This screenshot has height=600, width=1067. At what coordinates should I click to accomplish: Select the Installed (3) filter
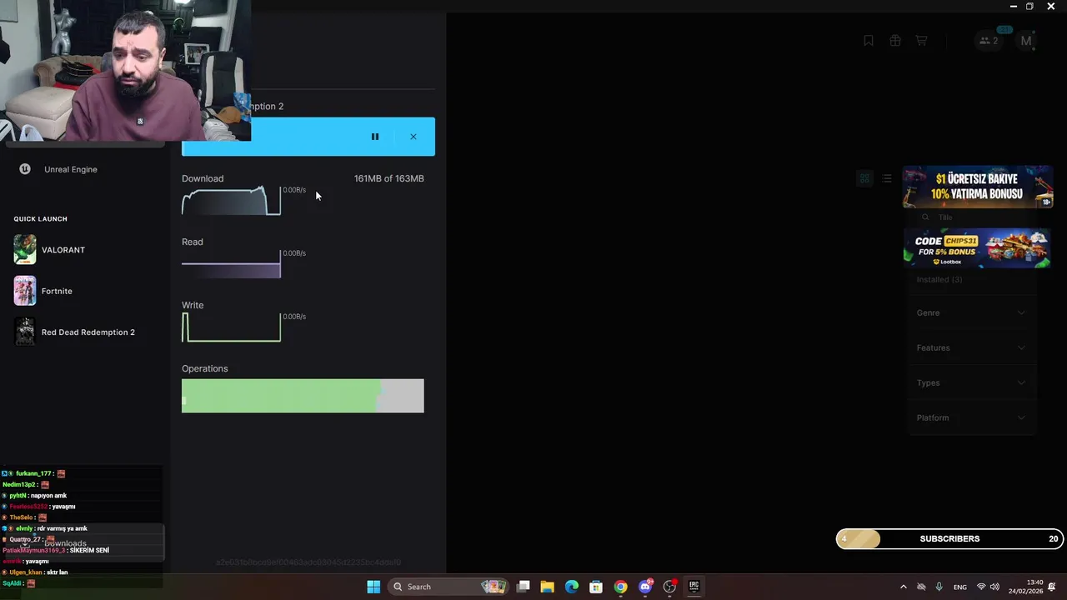(x=939, y=279)
